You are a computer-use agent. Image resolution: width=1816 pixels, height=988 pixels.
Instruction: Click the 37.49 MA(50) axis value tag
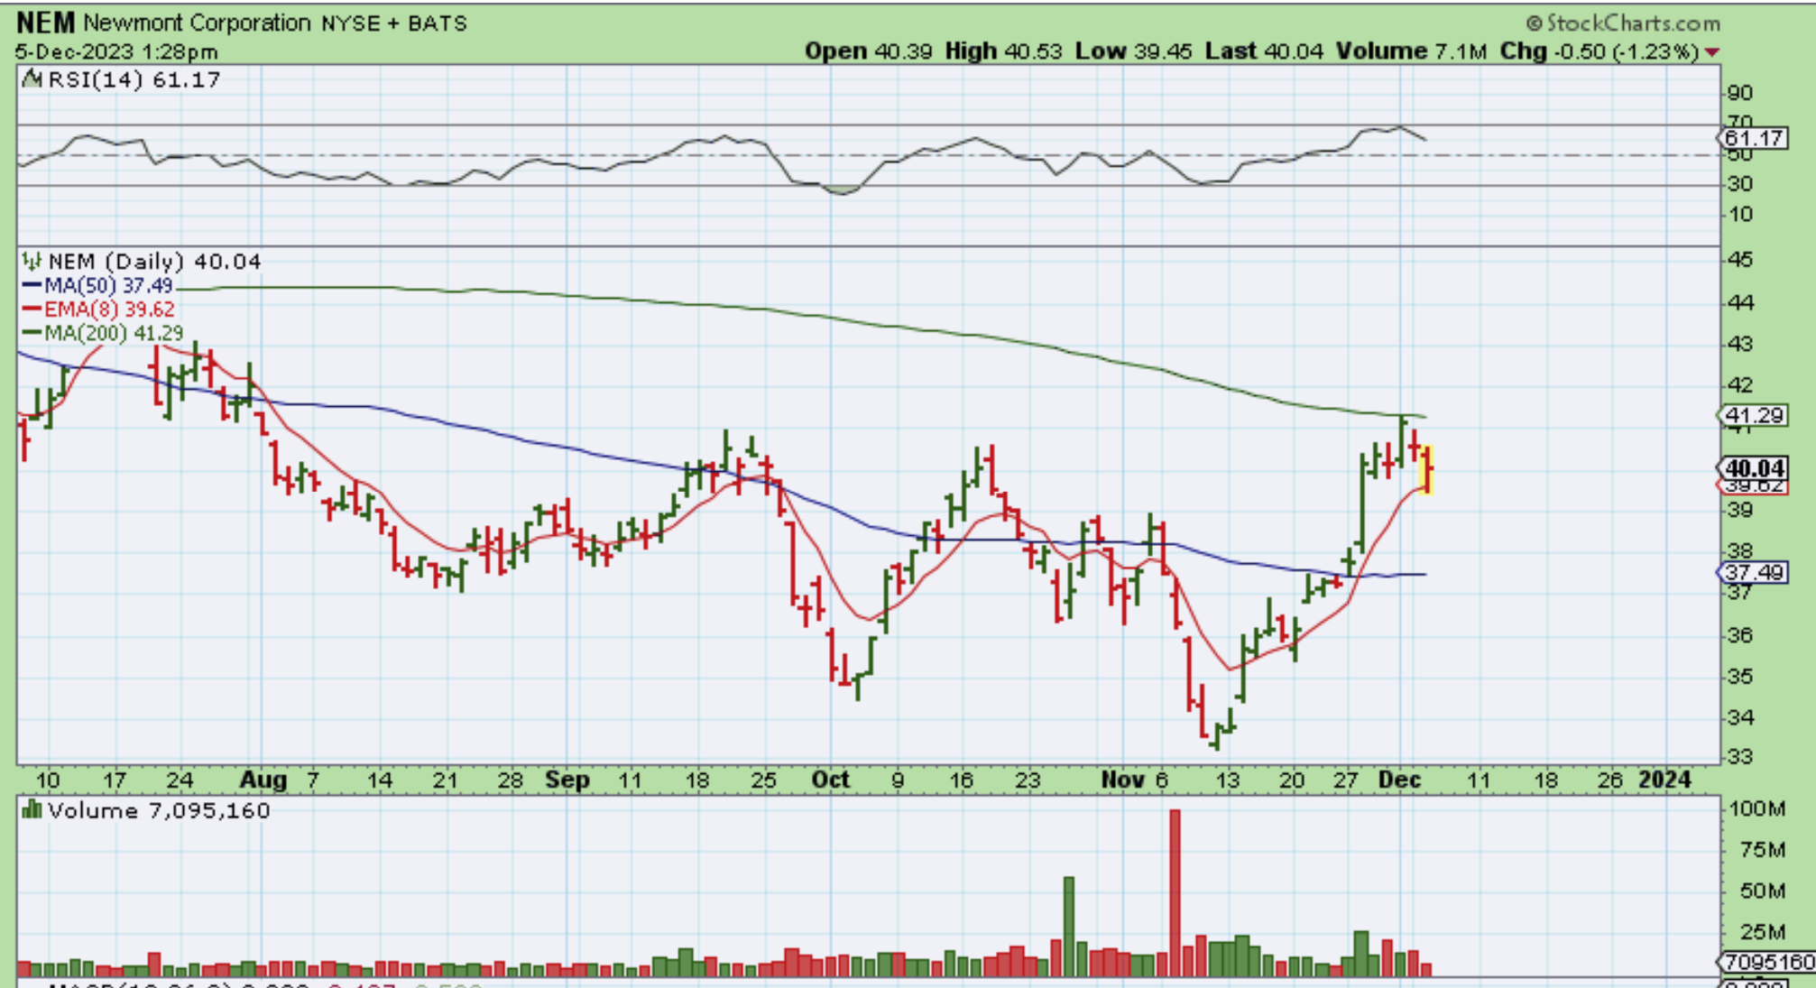(1753, 573)
